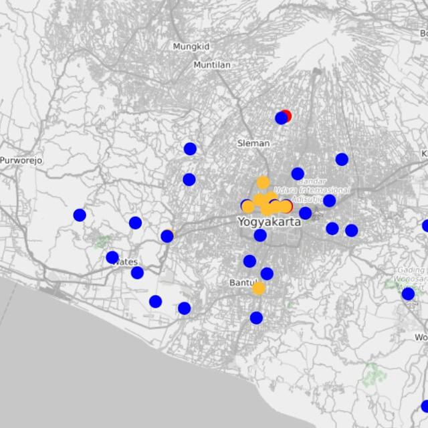Click the Muntilan town label

coord(211,65)
